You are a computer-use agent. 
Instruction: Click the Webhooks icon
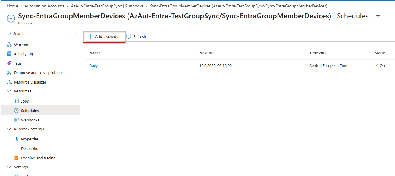(16, 120)
